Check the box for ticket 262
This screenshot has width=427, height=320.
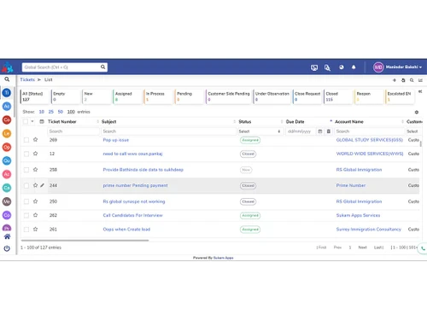click(26, 215)
